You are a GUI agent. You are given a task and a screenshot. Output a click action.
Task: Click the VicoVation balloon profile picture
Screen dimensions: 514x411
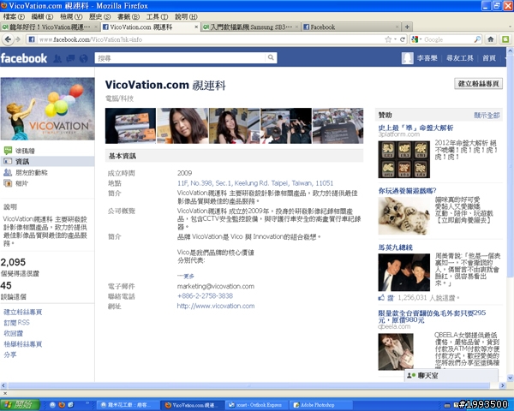[47, 109]
